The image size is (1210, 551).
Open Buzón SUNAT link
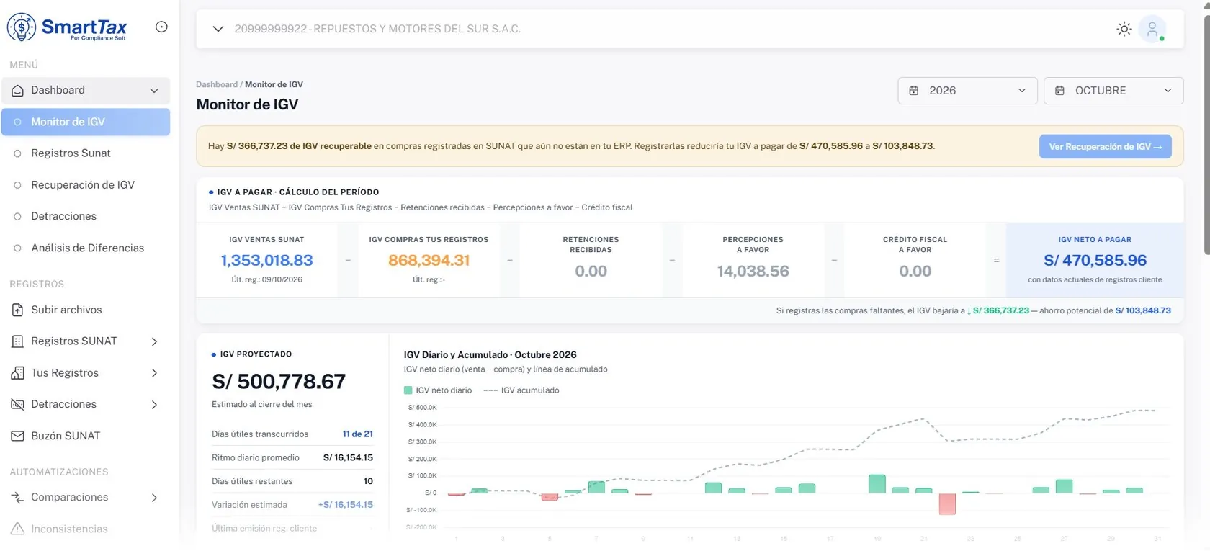(x=86, y=436)
